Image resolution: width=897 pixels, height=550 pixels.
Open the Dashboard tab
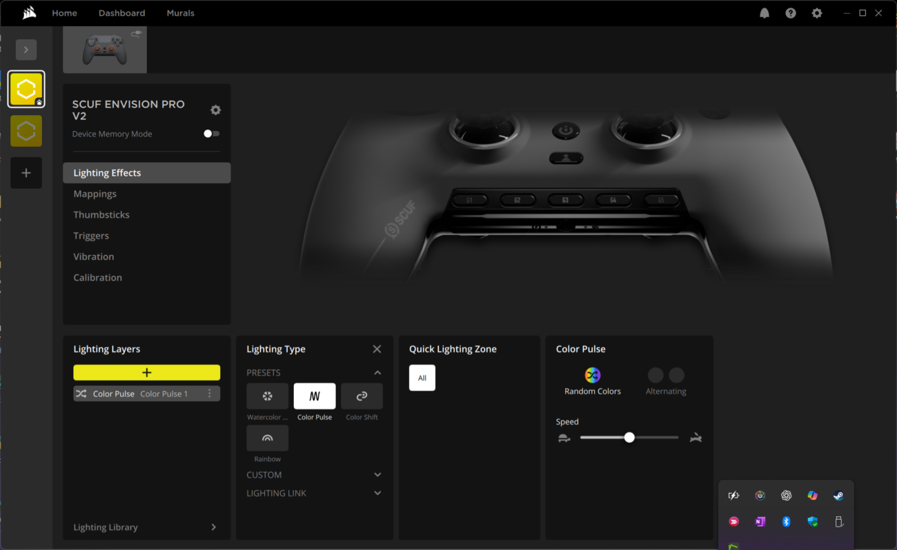(x=122, y=13)
